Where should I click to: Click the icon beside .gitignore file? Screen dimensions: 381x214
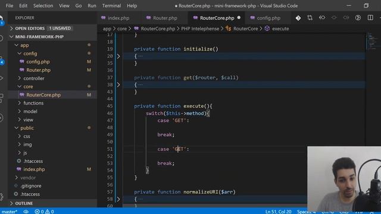point(16,186)
